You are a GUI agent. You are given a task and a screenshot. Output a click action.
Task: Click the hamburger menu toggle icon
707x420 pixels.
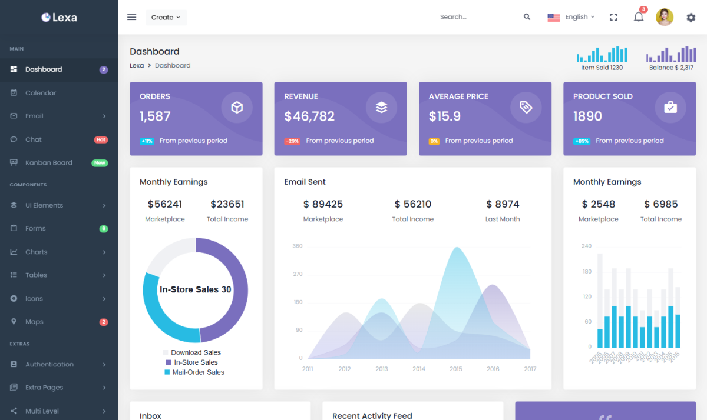coord(132,17)
